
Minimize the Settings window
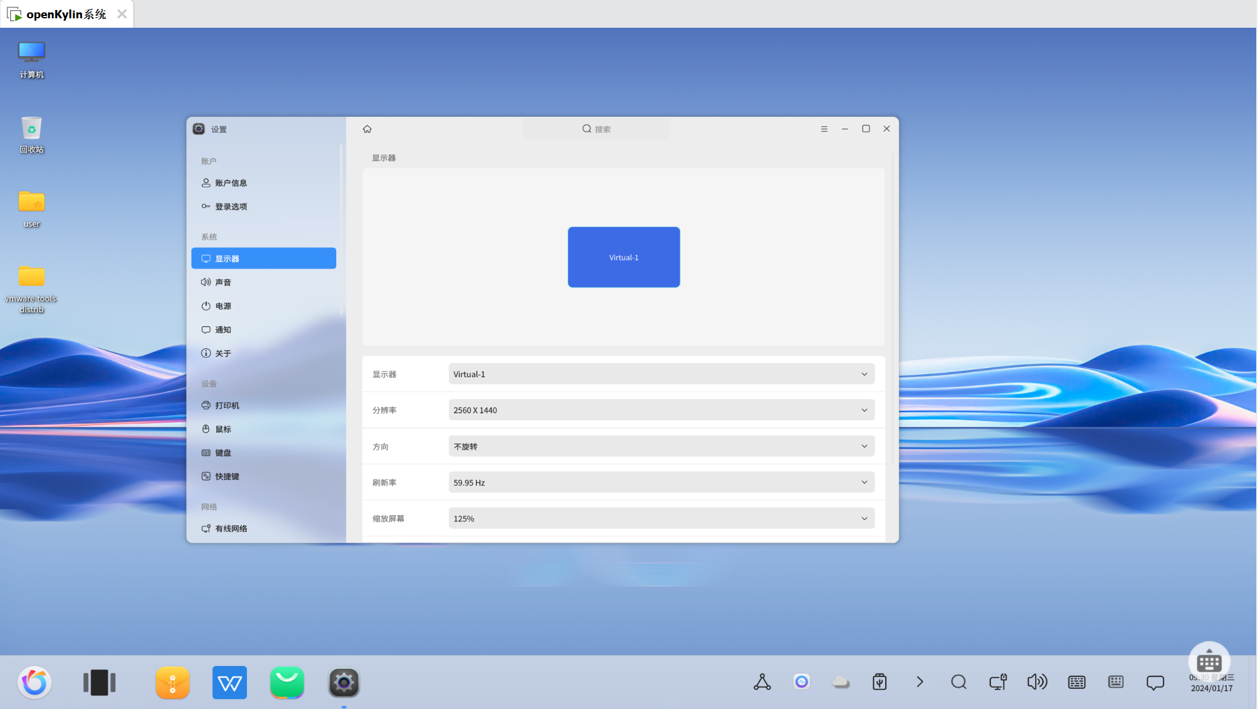click(845, 129)
